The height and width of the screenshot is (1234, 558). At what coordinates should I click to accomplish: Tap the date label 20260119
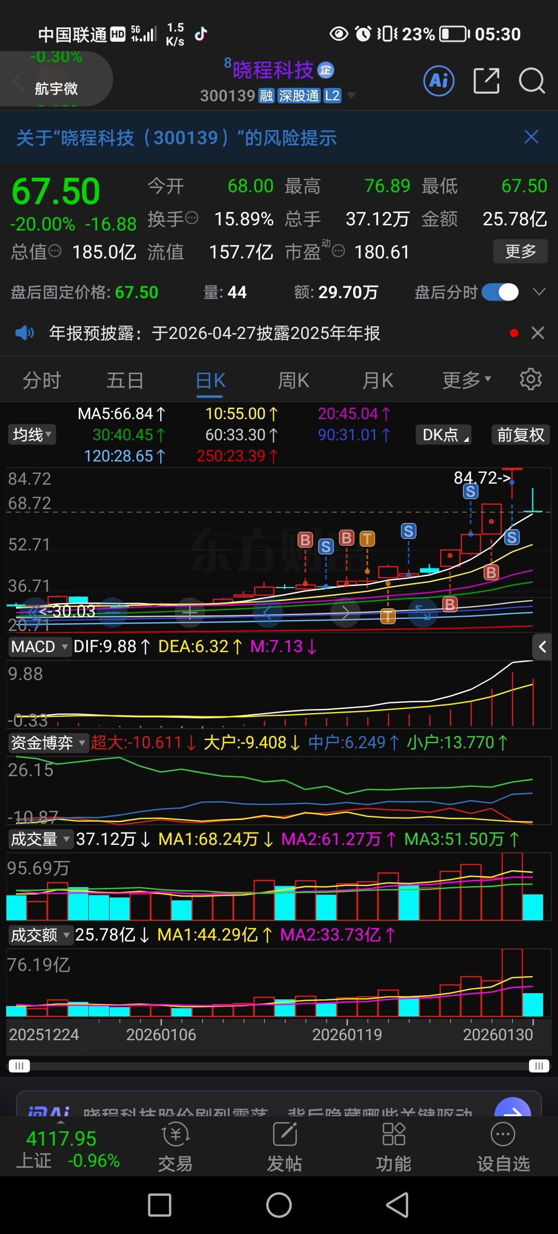[347, 1035]
